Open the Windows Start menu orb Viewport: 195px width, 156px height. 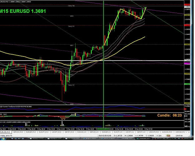2,138
